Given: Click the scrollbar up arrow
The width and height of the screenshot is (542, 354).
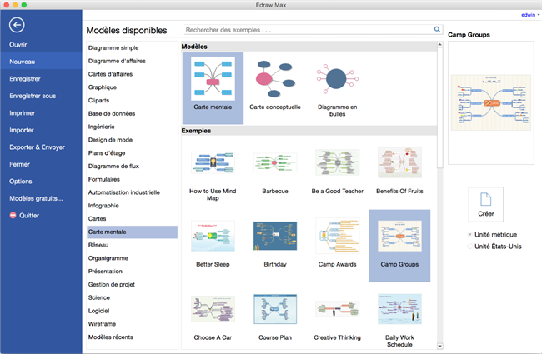Looking at the screenshot, I should (x=440, y=44).
